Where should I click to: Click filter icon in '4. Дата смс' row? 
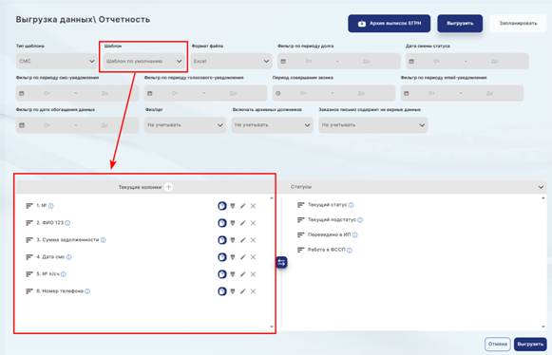(233, 257)
